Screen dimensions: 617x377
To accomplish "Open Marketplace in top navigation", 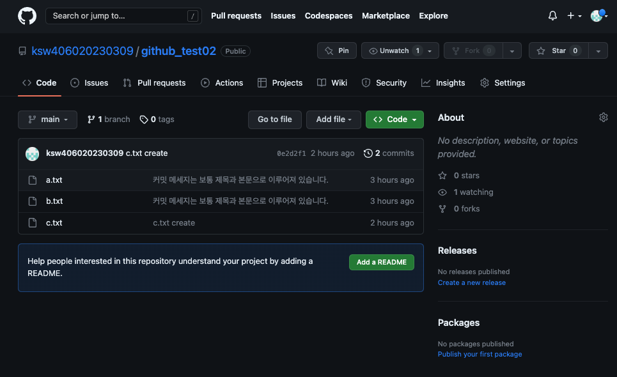I will 386,16.
